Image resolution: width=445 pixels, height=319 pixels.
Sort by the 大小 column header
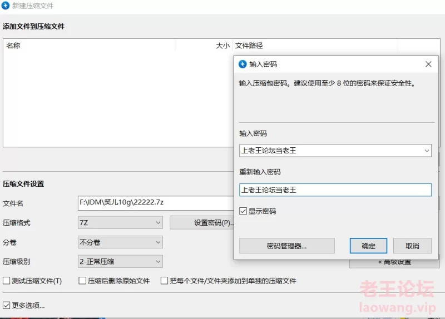point(204,46)
